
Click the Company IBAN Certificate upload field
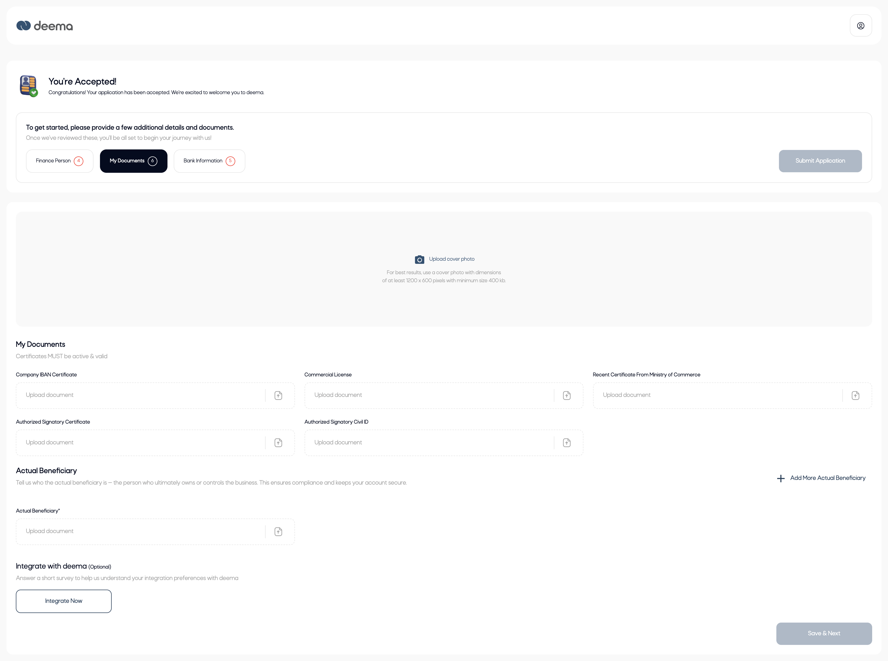tap(140, 395)
